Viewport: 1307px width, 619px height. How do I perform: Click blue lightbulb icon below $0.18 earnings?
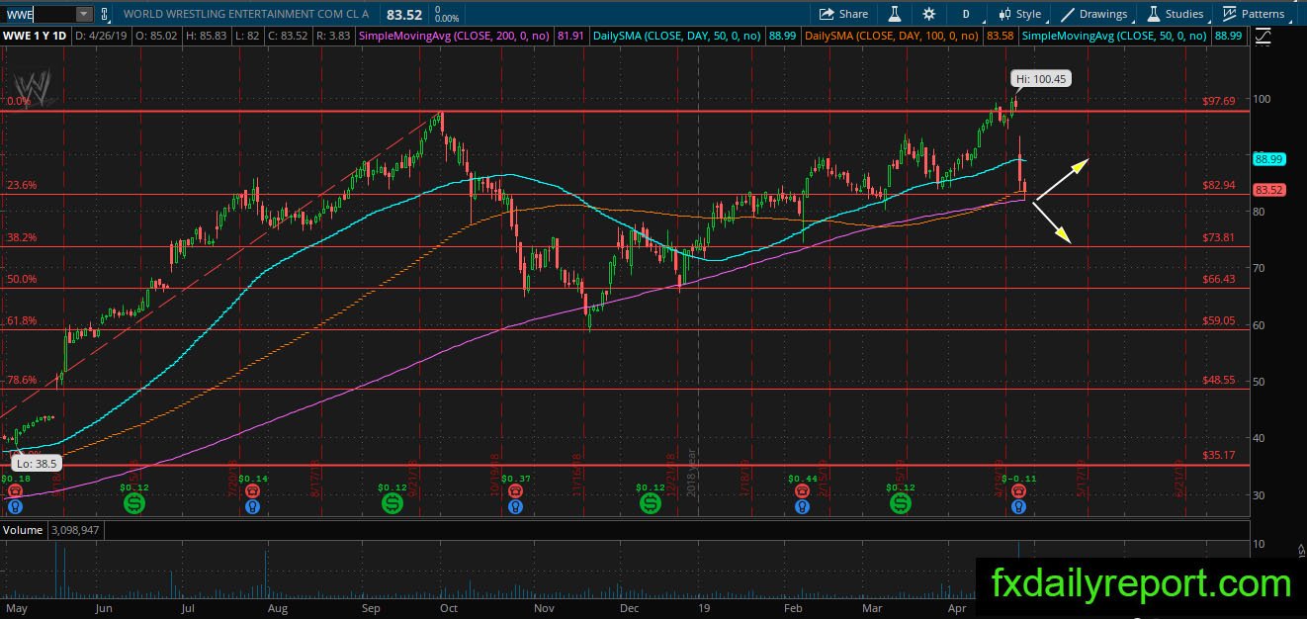[x=15, y=506]
